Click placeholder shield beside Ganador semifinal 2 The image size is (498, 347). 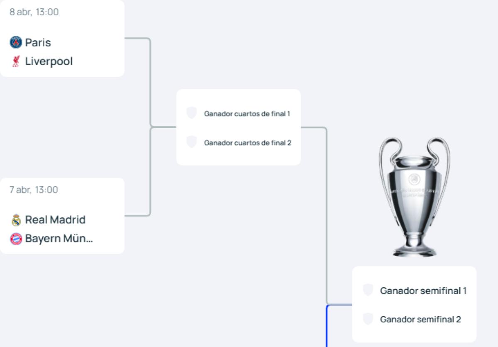pyautogui.click(x=368, y=319)
